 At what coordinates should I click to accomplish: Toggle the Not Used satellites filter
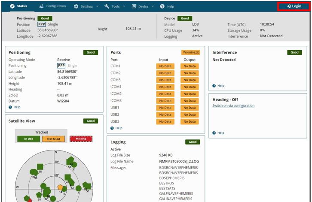[x=53, y=139]
